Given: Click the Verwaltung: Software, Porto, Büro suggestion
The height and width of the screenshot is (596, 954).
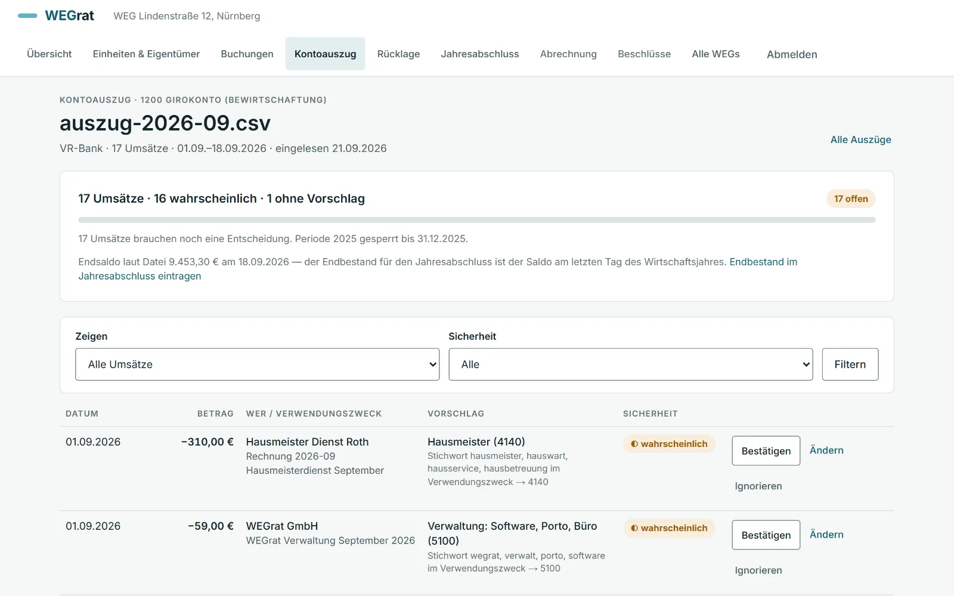Looking at the screenshot, I should tap(512, 533).
